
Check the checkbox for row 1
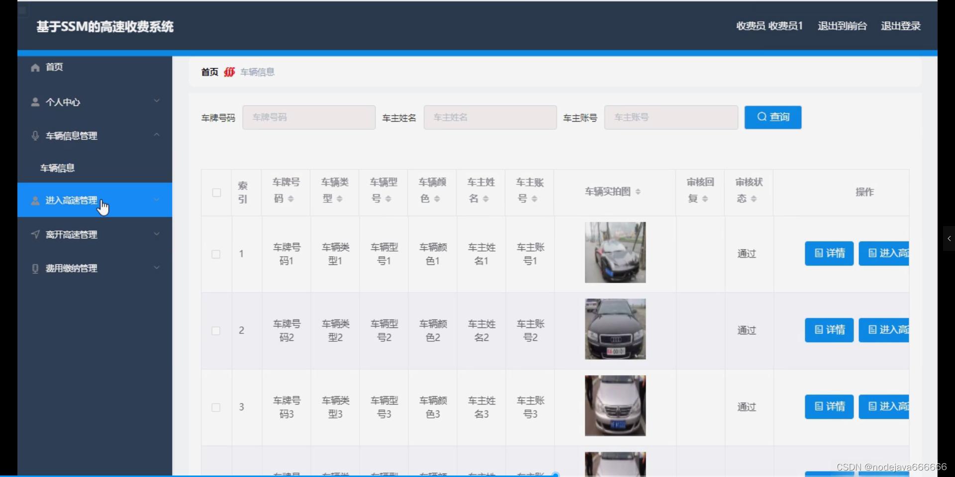point(216,254)
